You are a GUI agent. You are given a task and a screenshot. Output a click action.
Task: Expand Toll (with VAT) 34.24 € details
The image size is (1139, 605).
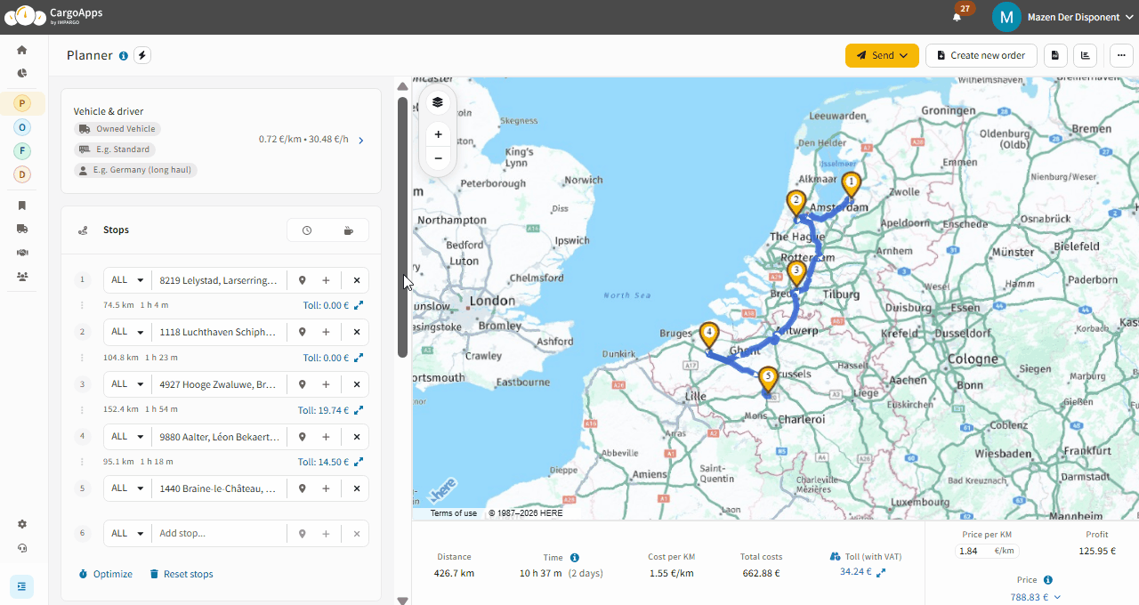[x=881, y=573]
